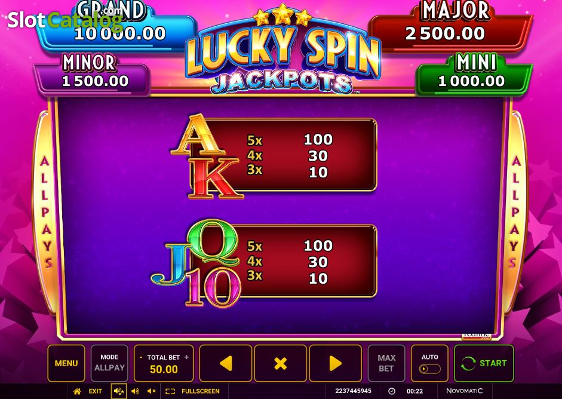Select the sound with music icon
This screenshot has width=562, height=399.
tap(119, 391)
